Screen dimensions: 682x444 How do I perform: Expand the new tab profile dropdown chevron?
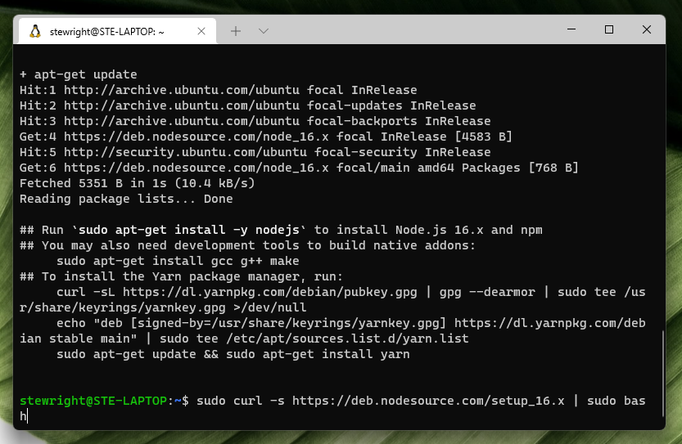(263, 31)
